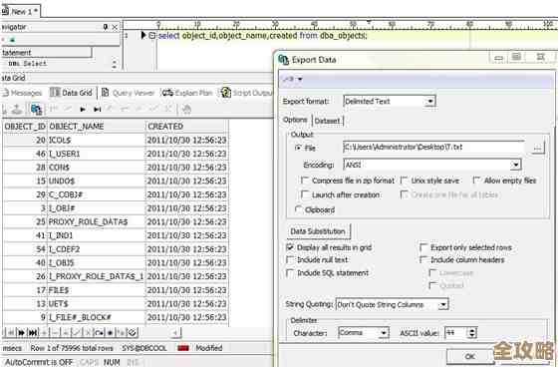Toggle Unix style save checkbox
The height and width of the screenshot is (369, 560).
point(404,181)
